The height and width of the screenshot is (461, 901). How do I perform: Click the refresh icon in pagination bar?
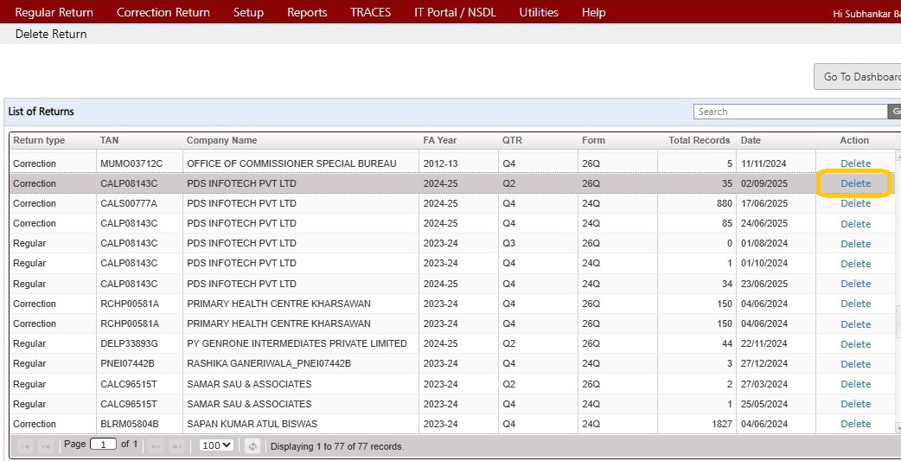[x=252, y=446]
